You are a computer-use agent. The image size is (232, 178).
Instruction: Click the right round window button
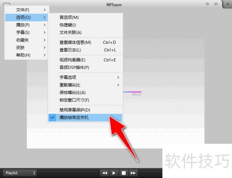[216, 5]
